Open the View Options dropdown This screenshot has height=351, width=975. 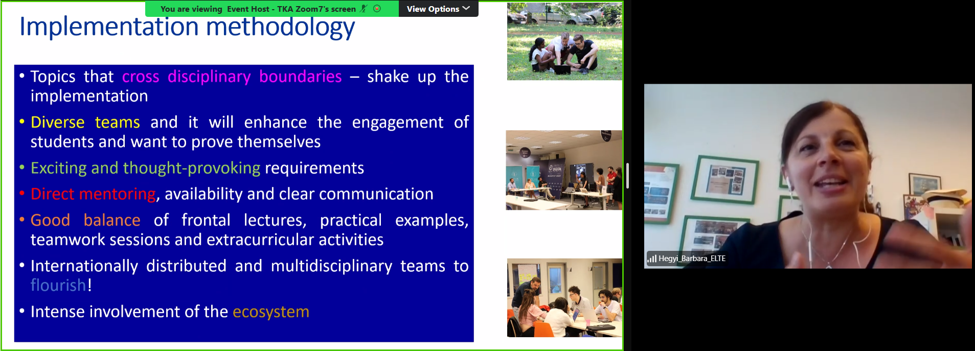click(x=433, y=9)
